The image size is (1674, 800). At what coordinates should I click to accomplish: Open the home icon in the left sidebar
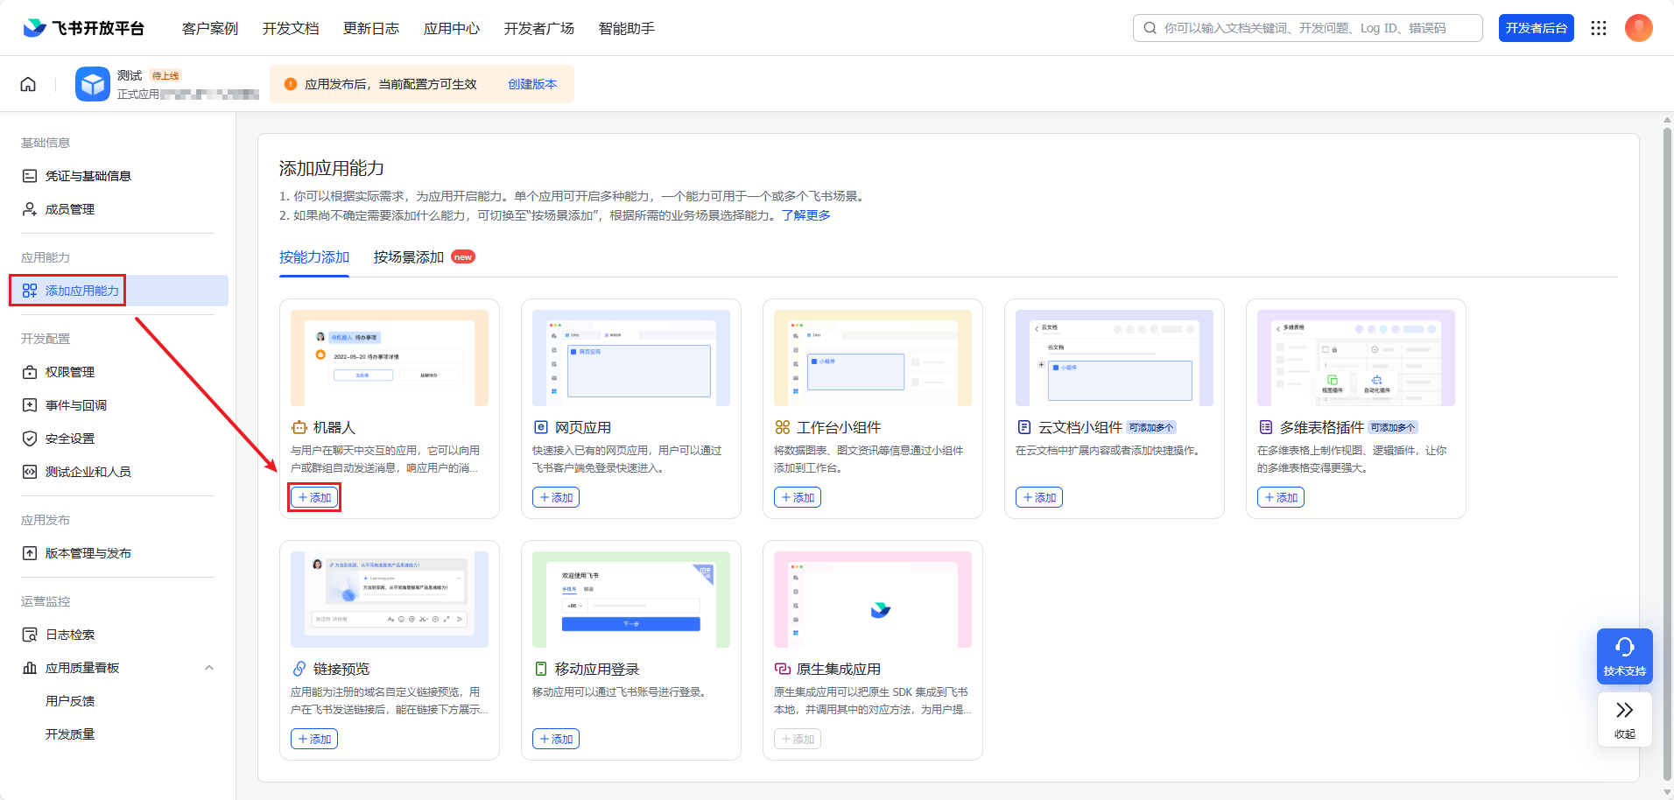coord(28,83)
